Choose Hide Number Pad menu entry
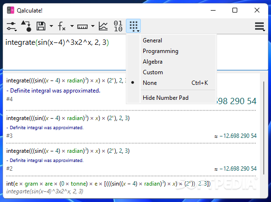 178,98
